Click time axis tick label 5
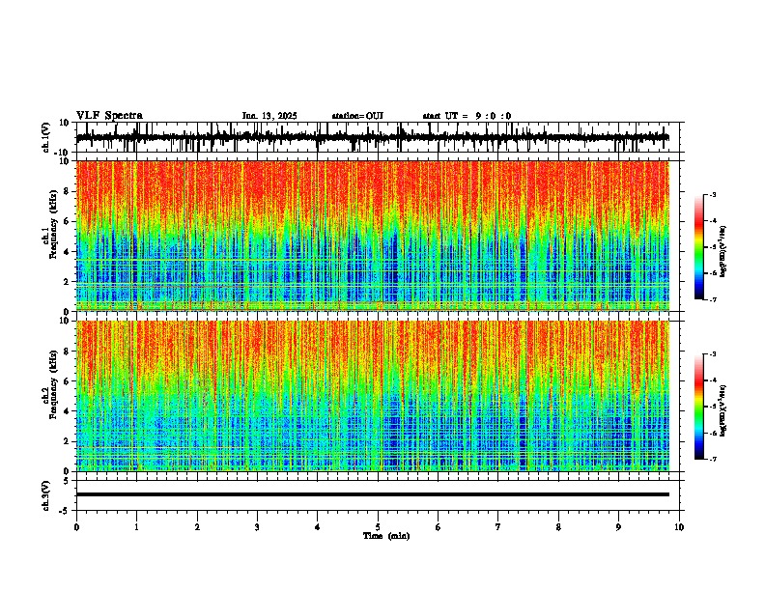This screenshot has width=765, height=591. point(378,527)
